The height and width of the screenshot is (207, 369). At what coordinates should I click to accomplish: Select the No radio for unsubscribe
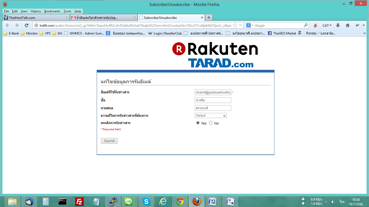pos(211,123)
